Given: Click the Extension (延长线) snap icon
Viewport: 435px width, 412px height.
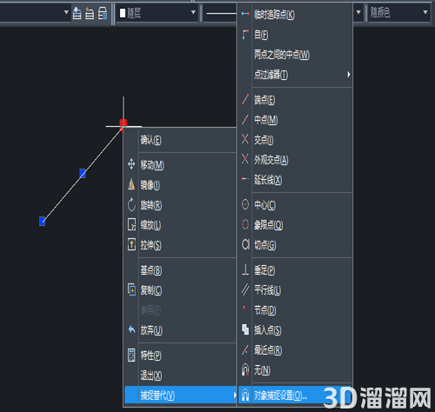Looking at the screenshot, I should (245, 179).
